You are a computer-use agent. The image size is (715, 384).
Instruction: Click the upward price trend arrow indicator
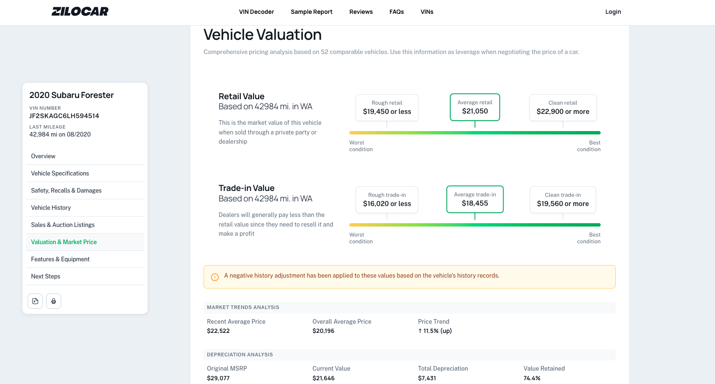point(420,331)
